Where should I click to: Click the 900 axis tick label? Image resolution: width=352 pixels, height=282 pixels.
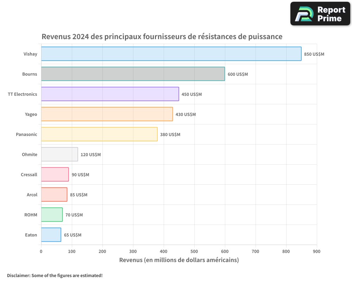(316, 251)
